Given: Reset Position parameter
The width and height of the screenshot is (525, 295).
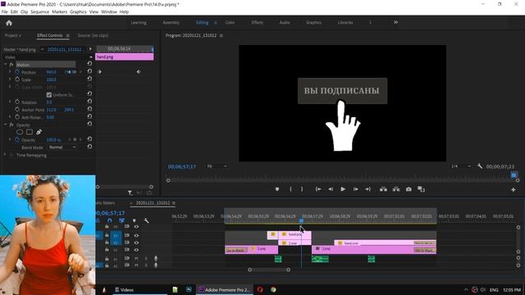Looking at the screenshot, I should [89, 71].
